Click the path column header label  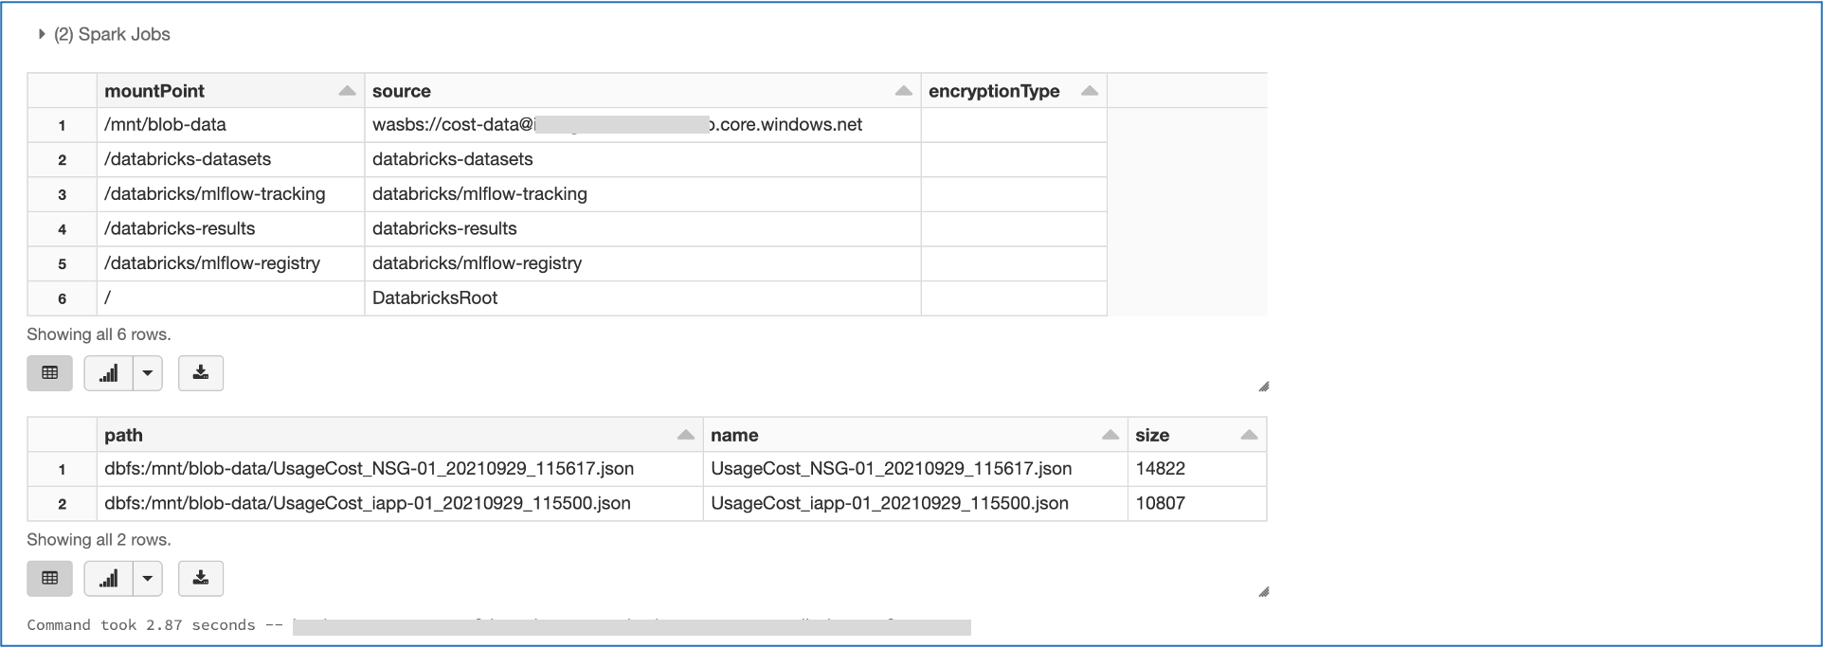[123, 435]
